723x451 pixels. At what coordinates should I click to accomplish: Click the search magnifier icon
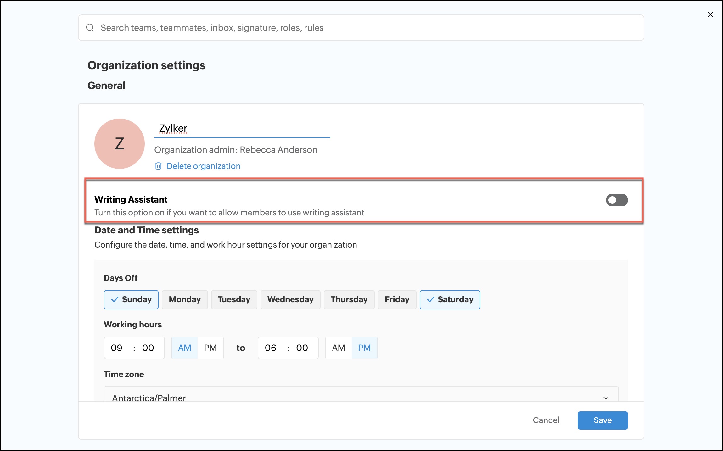(90, 28)
